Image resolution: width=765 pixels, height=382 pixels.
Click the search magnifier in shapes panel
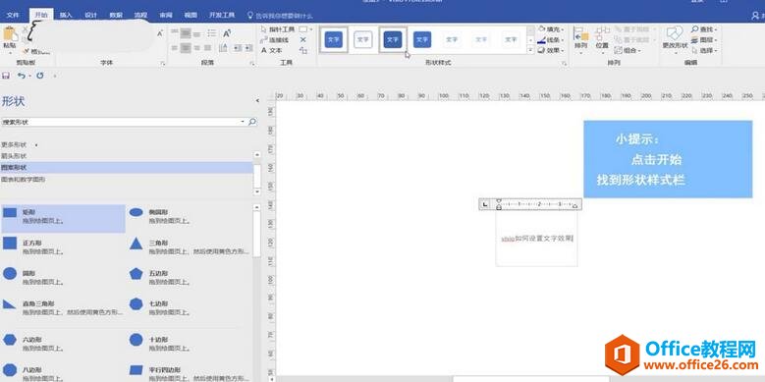coord(252,122)
